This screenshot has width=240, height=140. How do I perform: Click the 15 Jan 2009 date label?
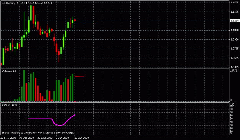click(x=81, y=138)
